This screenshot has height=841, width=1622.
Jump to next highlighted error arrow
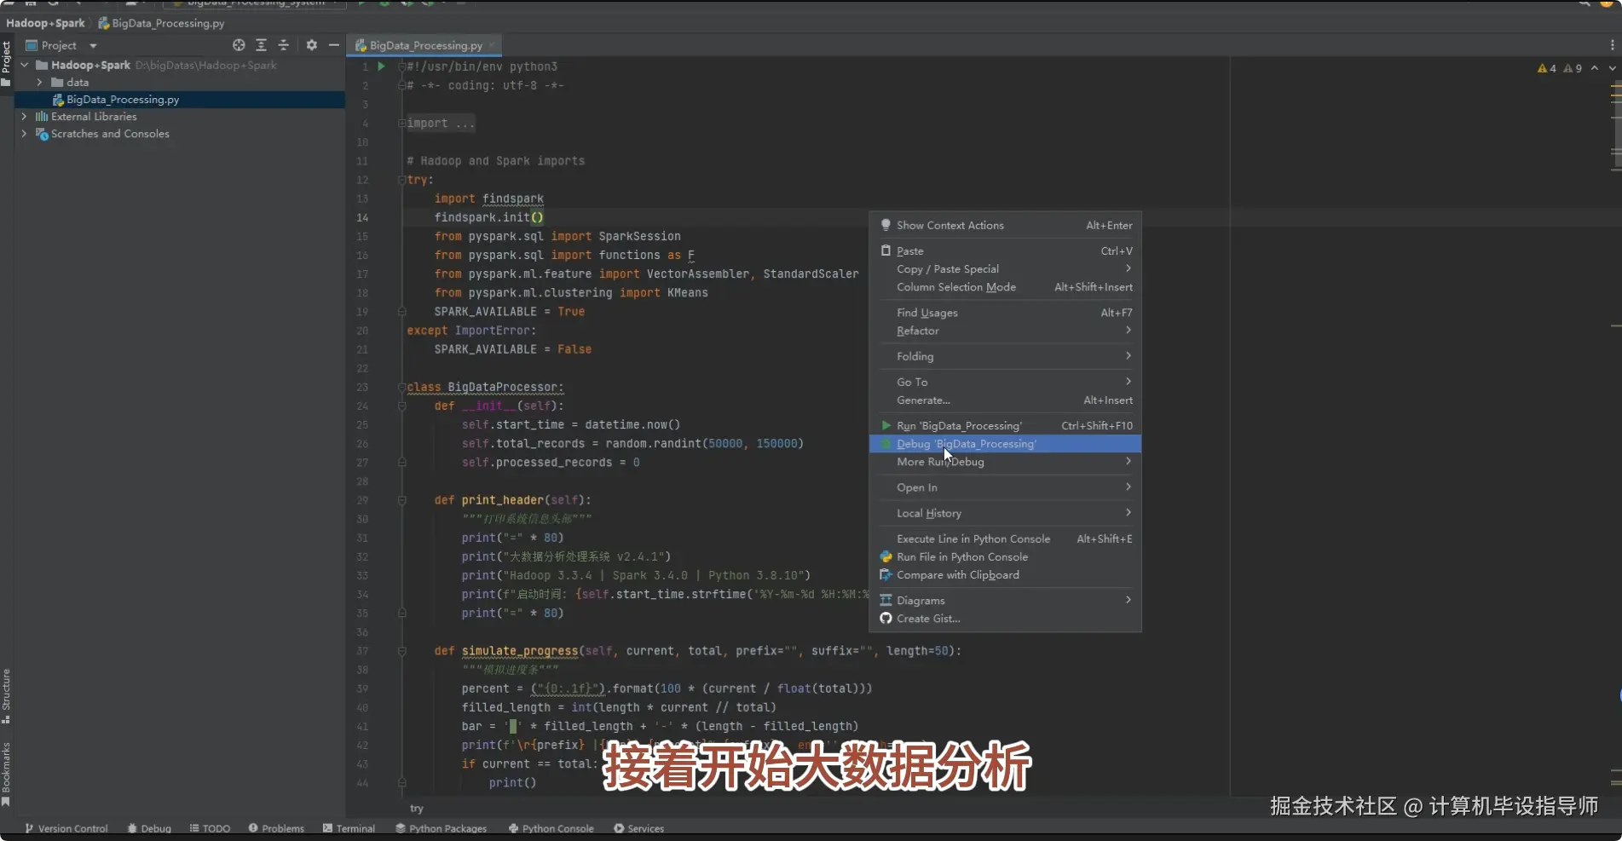tap(1612, 68)
